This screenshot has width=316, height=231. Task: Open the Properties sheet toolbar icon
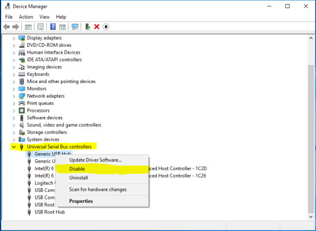pos(40,26)
